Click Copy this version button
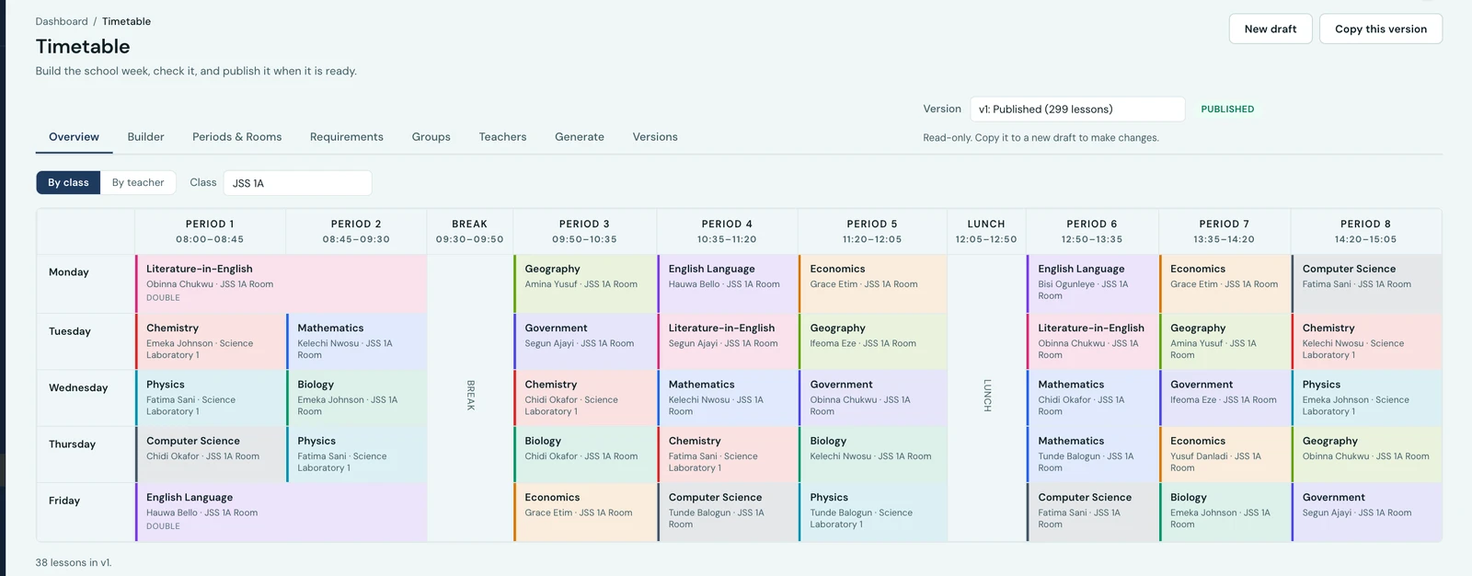 (1381, 29)
